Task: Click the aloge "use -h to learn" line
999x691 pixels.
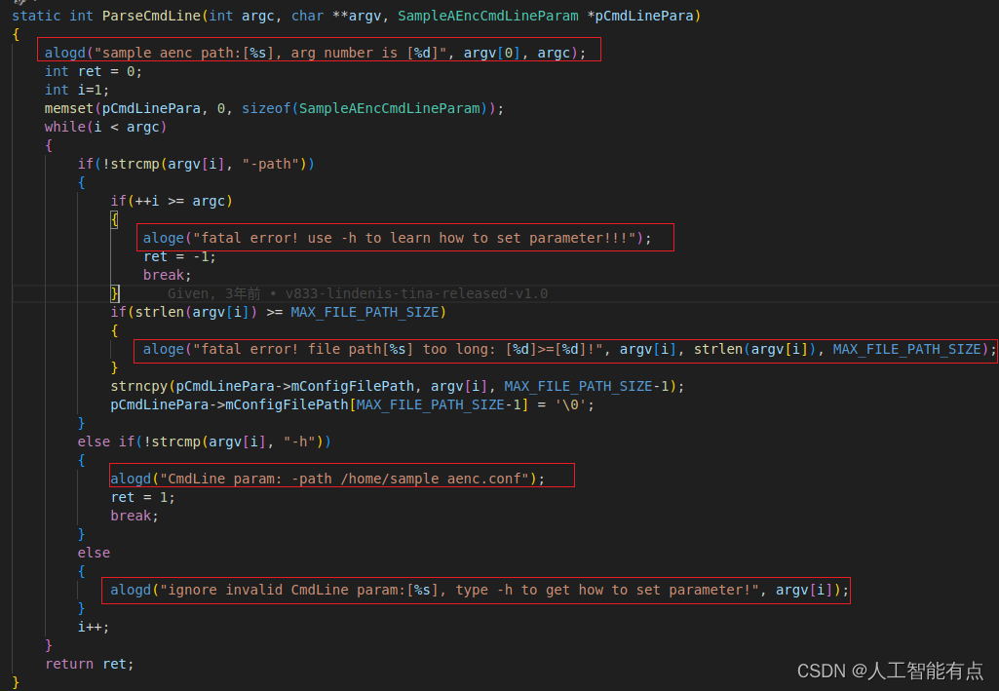Action: coord(397,238)
